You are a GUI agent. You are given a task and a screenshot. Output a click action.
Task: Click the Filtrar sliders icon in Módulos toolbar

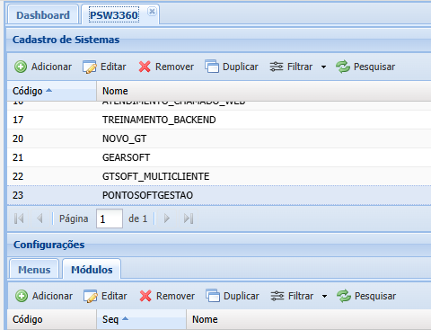[277, 296]
